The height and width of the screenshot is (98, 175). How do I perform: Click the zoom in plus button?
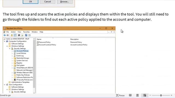pyautogui.click(x=171, y=95)
